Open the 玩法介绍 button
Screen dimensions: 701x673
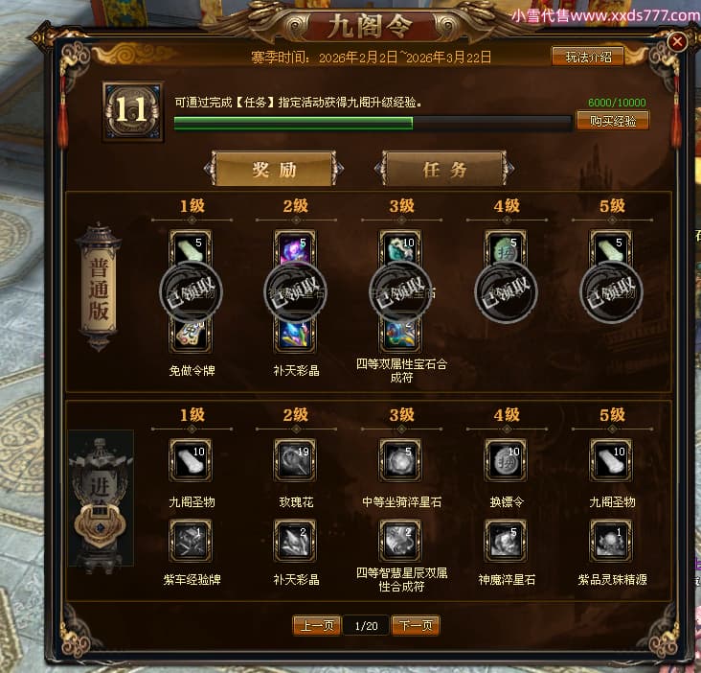(x=588, y=57)
